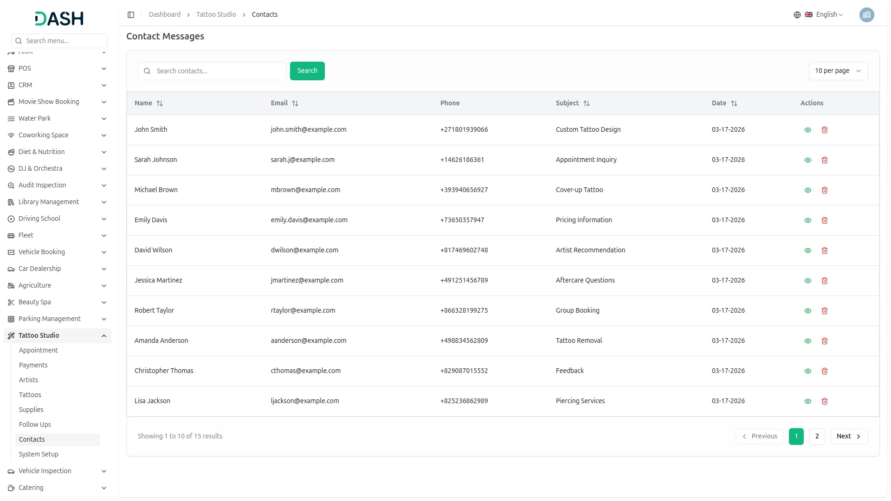This screenshot has width=891, height=501.
Task: Delete John Smith's contact message
Action: pos(825,130)
